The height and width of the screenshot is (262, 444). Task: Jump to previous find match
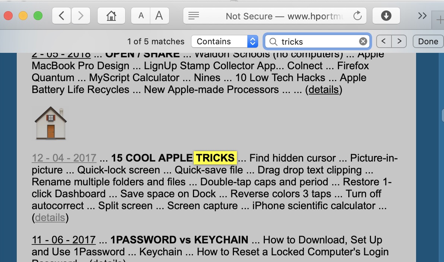[x=384, y=41]
